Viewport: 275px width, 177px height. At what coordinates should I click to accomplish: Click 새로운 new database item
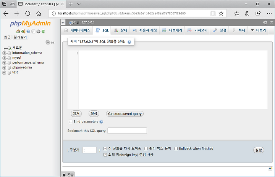pos(17,48)
